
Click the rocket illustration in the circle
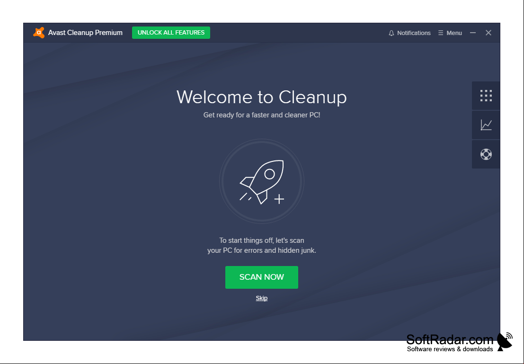tap(262, 181)
